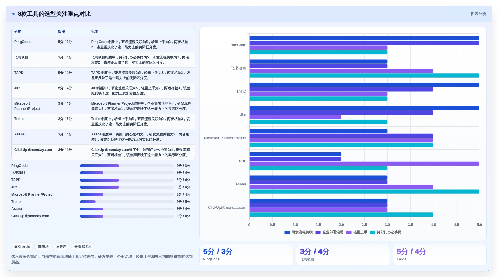
Task: Click the 飞书项目 chart axis label
Action: coord(239,68)
